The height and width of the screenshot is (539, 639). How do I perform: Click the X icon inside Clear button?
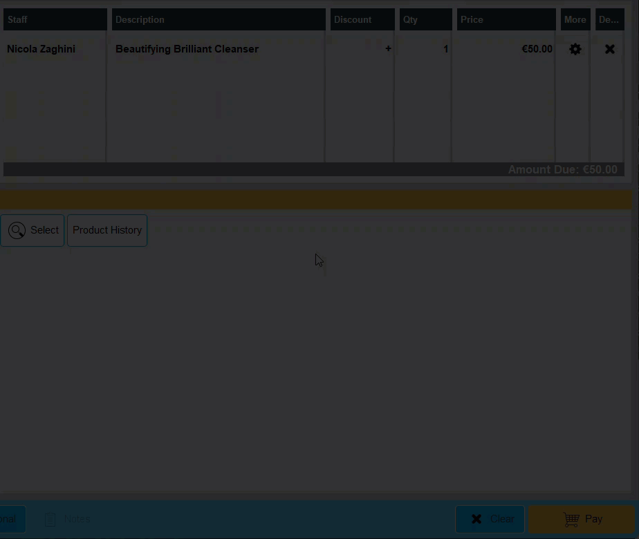pyautogui.click(x=476, y=519)
